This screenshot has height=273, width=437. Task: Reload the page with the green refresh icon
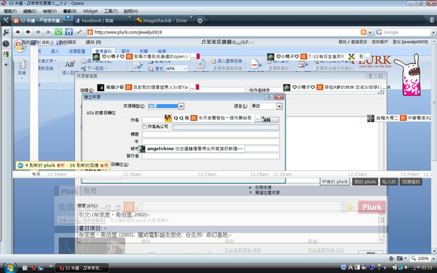click(x=58, y=32)
